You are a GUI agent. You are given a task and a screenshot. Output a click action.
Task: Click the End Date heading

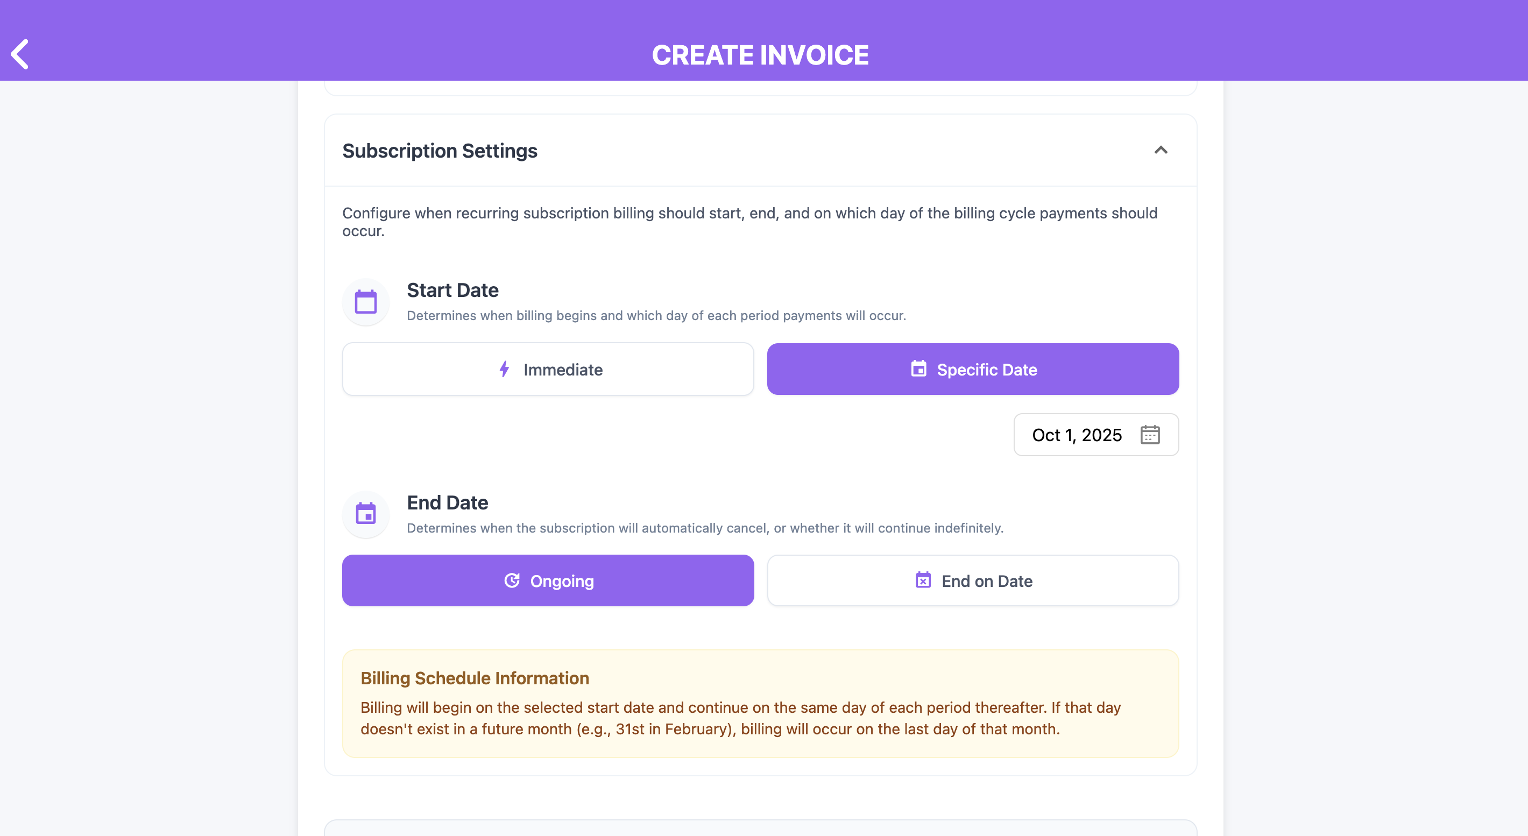coord(447,503)
